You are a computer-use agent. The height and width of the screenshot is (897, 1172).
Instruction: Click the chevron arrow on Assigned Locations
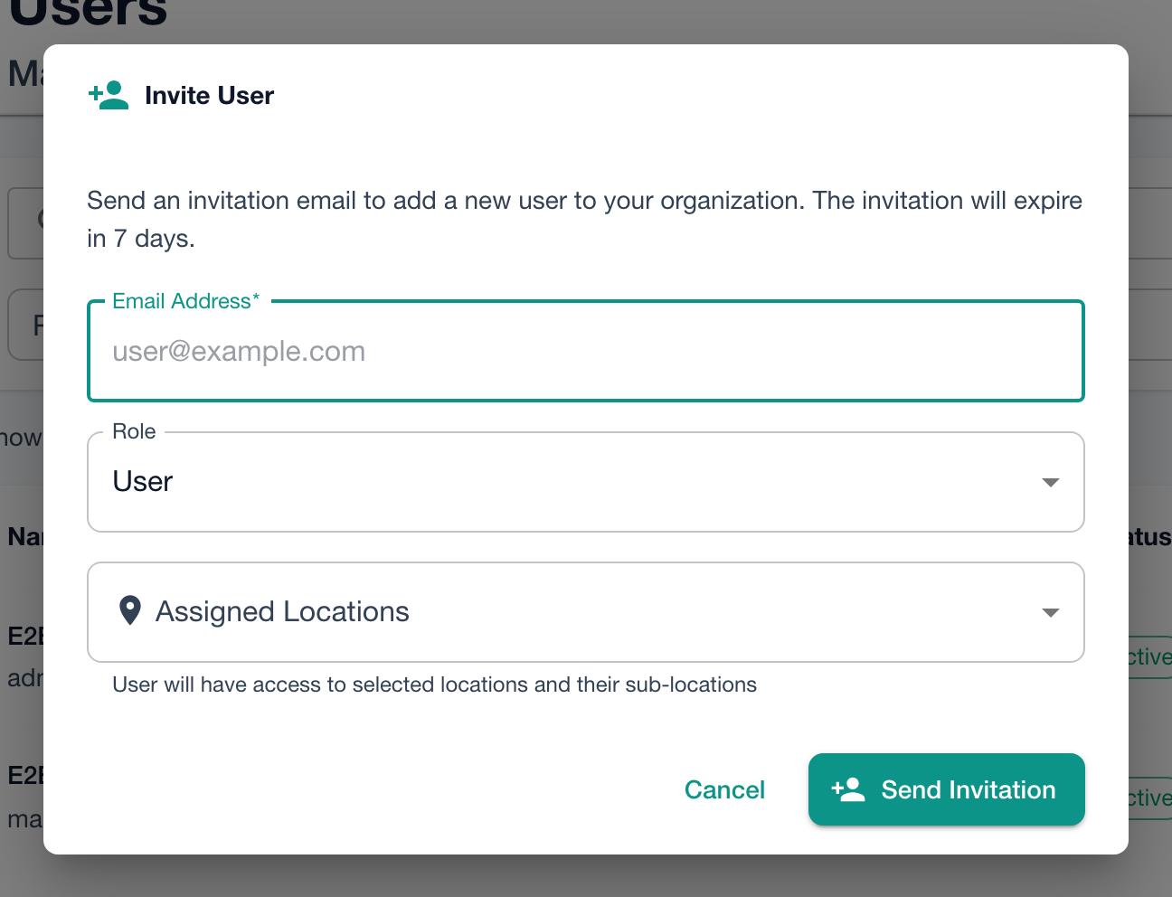click(x=1050, y=612)
